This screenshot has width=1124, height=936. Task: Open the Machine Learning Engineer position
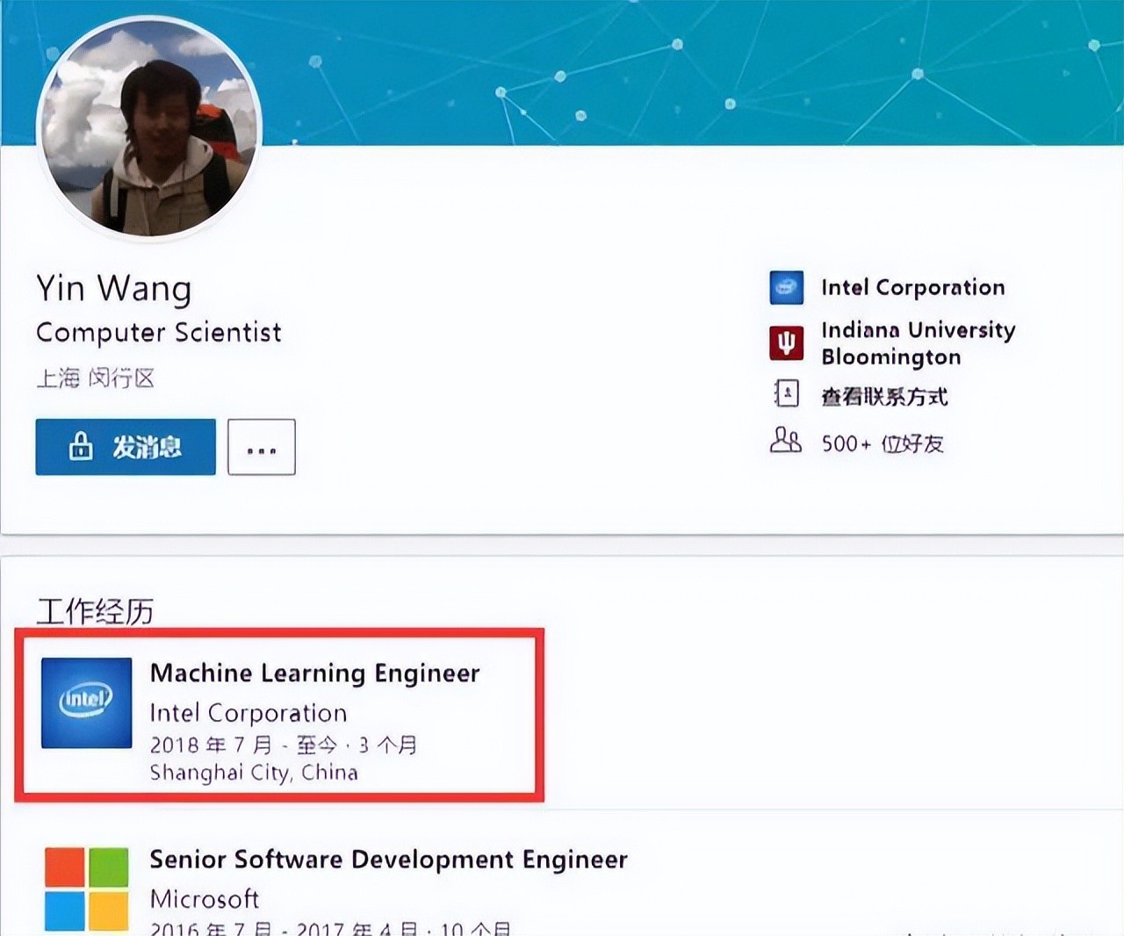314,673
